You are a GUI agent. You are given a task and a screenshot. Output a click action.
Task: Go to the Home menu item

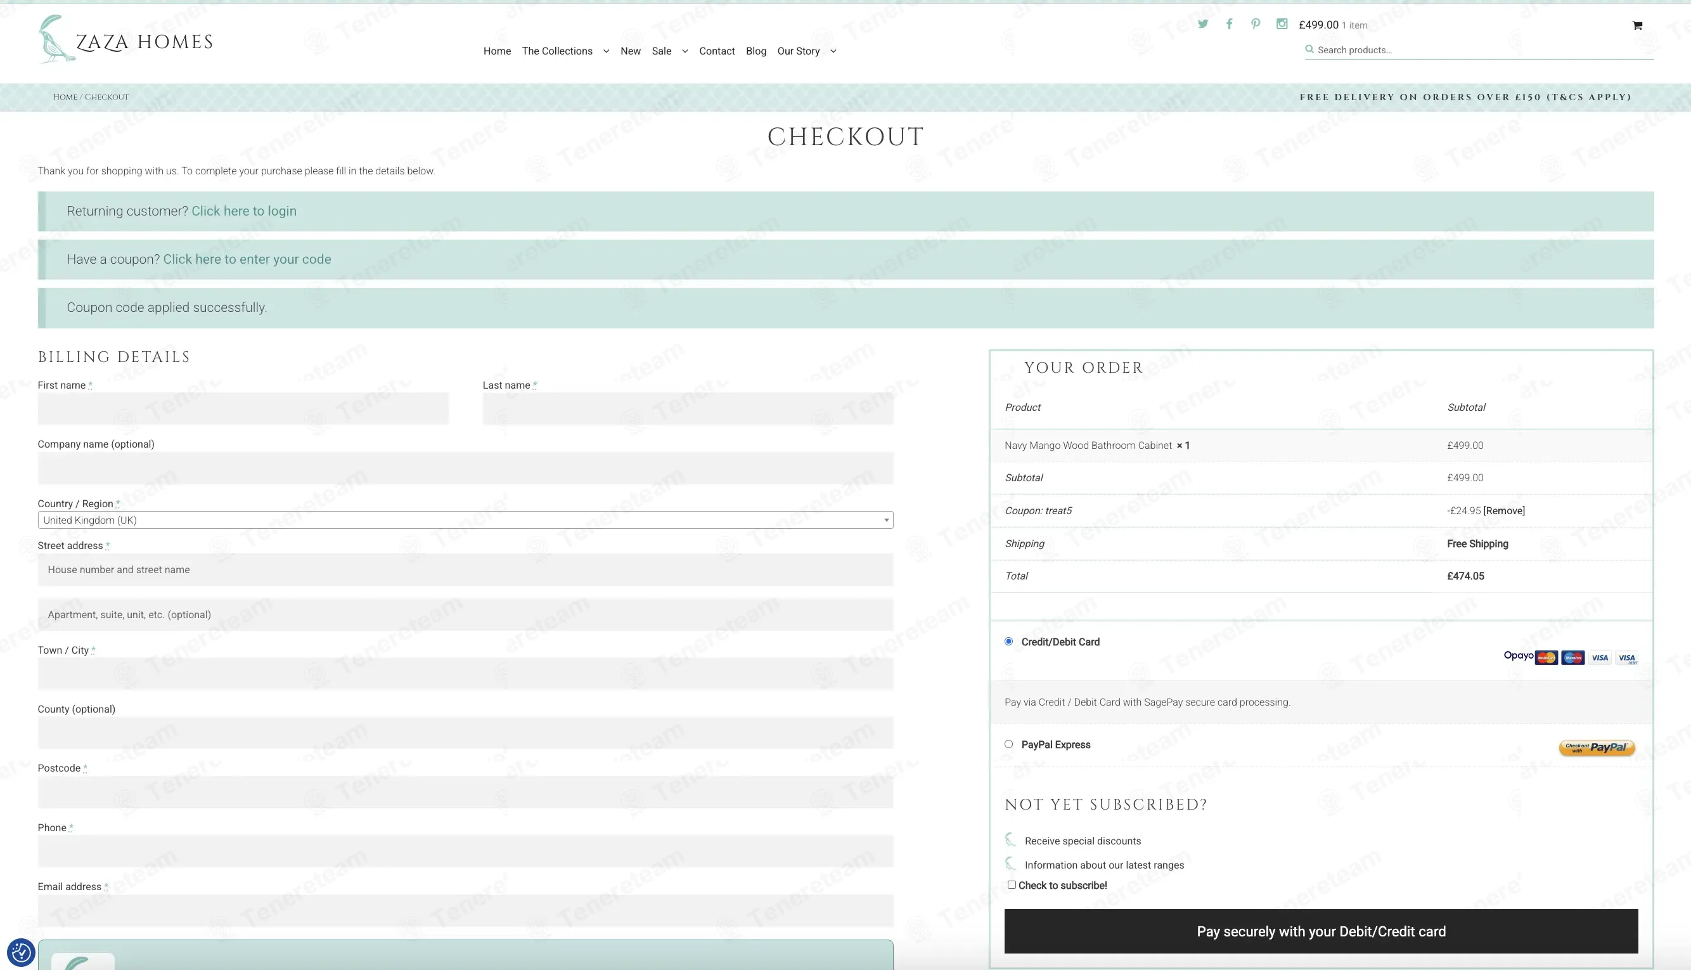pos(497,51)
